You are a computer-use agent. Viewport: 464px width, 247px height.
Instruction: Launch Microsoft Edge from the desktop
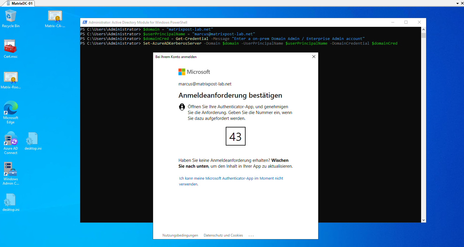tap(11, 112)
